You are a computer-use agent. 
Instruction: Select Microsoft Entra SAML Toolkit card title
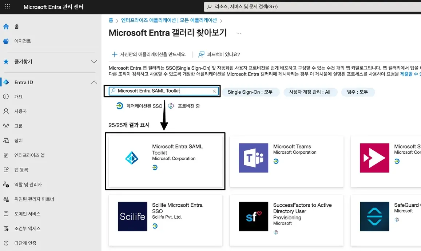[177, 150]
